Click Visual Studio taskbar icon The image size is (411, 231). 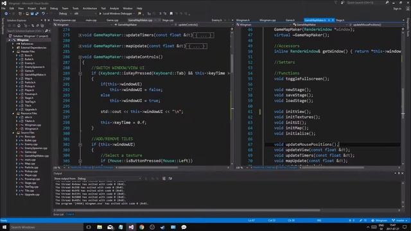click(x=131, y=227)
